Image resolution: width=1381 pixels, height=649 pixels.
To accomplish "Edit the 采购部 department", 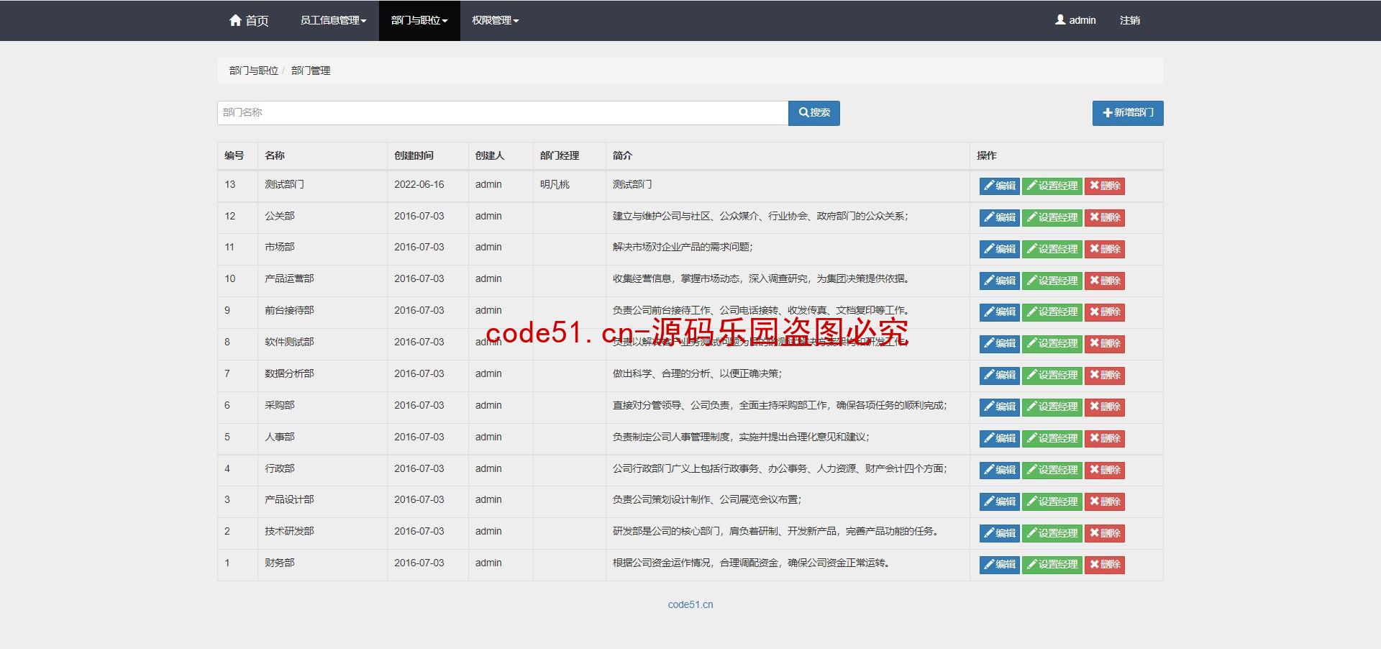I will 1000,407.
